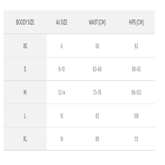165x165 pixels.
Task: Click waist value 63-68 cell
Action: [x=97, y=69]
